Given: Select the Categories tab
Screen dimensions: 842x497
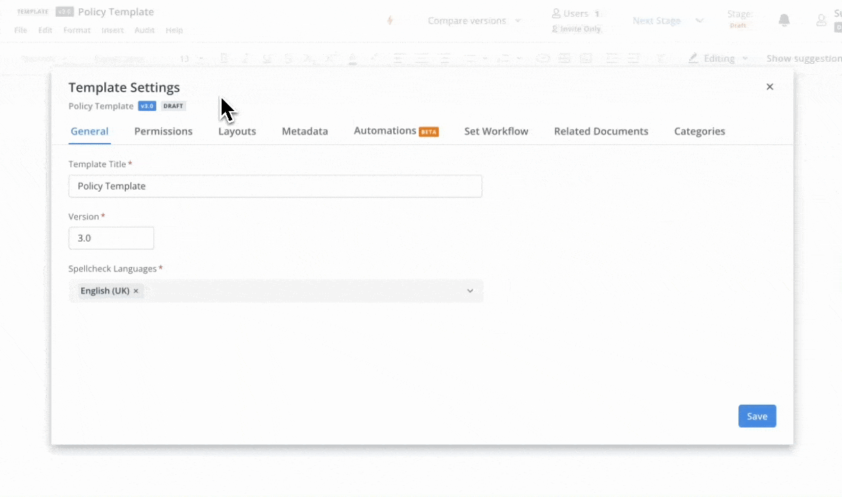Looking at the screenshot, I should coord(700,131).
